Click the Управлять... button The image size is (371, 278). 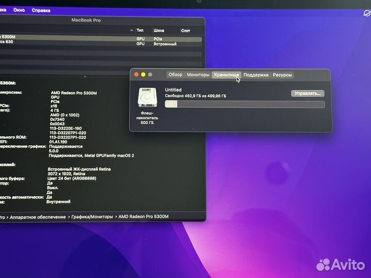[x=308, y=93]
